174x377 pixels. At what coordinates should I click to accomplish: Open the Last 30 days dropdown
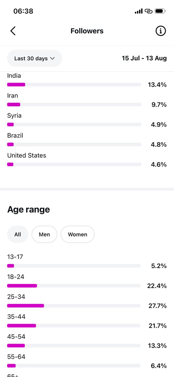tap(35, 58)
